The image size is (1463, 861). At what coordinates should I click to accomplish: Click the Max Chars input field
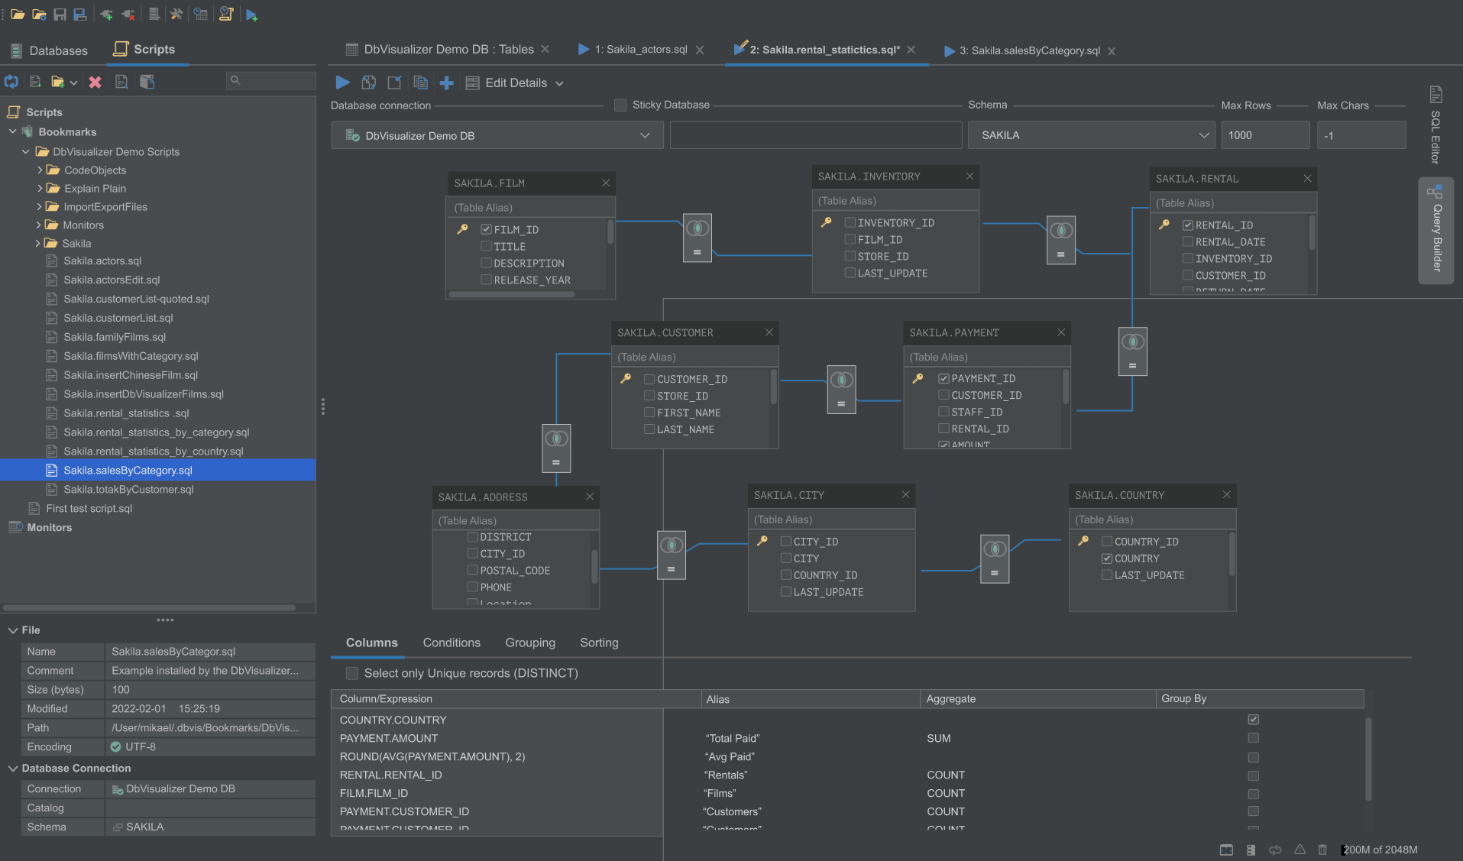pos(1361,135)
